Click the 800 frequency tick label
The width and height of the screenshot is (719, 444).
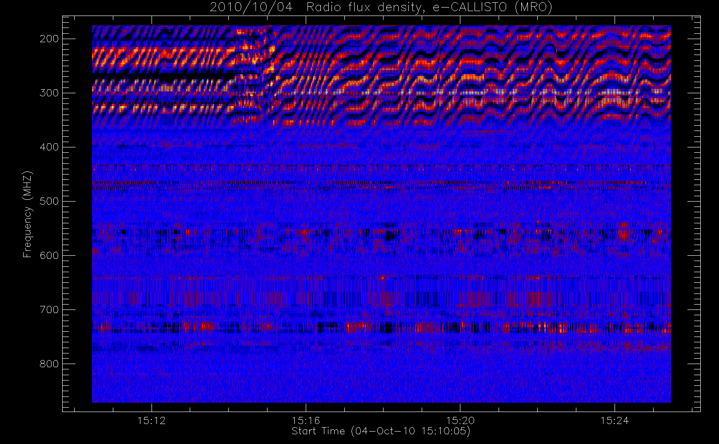49,364
